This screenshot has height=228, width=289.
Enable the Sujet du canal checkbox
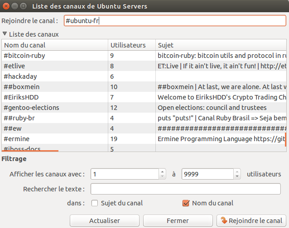pos(95,203)
